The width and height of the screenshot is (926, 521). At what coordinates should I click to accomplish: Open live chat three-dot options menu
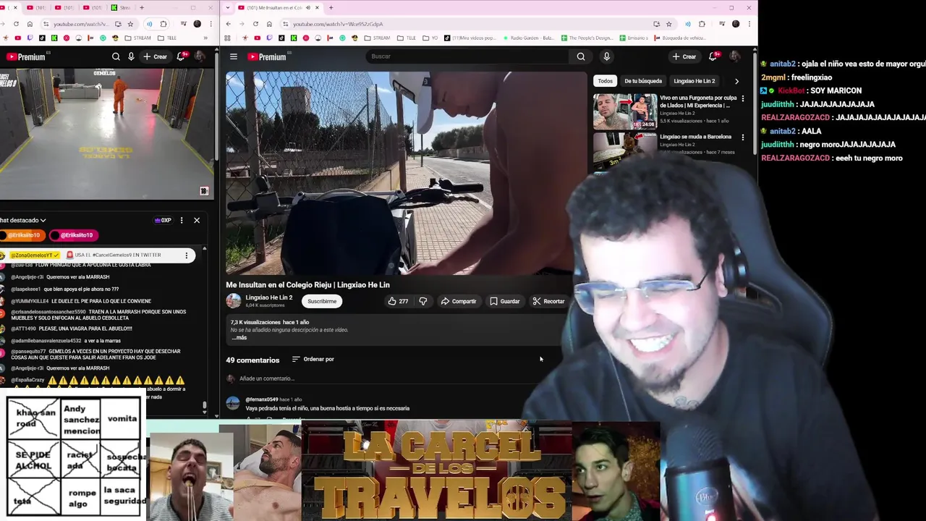pyautogui.click(x=182, y=220)
